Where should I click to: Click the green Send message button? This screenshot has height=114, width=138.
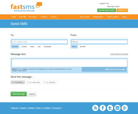[x=19, y=94]
